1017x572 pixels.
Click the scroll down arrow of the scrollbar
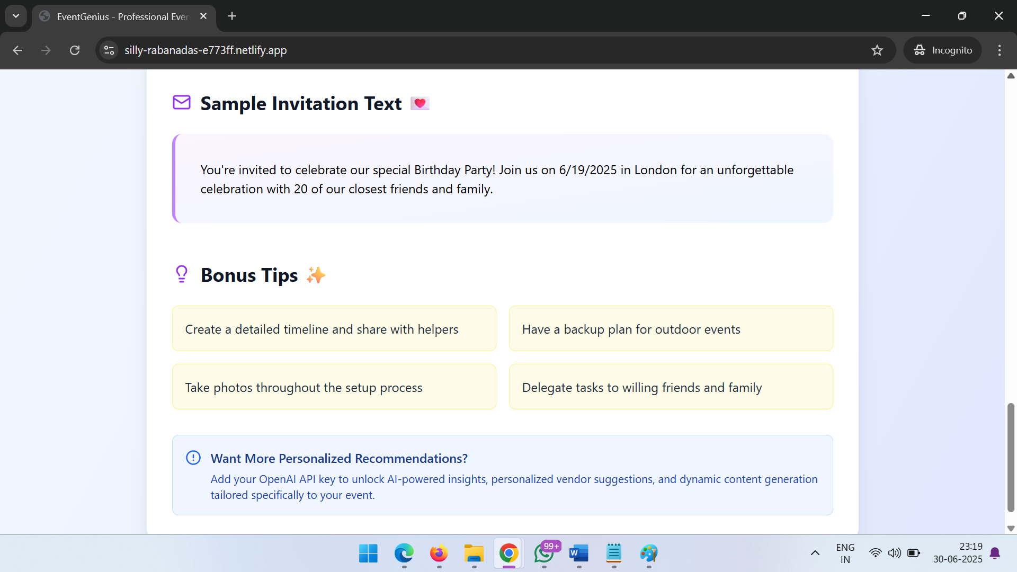[1011, 528]
